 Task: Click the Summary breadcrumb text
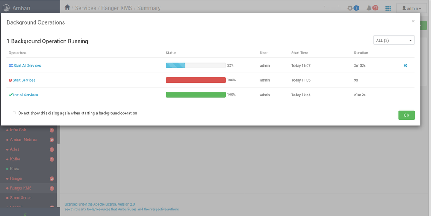[149, 8]
